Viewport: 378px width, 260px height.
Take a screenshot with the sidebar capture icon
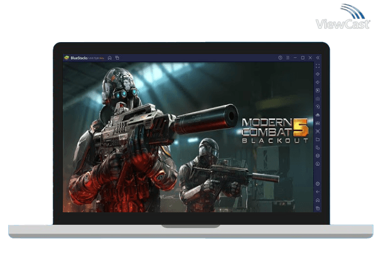pyautogui.click(x=318, y=131)
